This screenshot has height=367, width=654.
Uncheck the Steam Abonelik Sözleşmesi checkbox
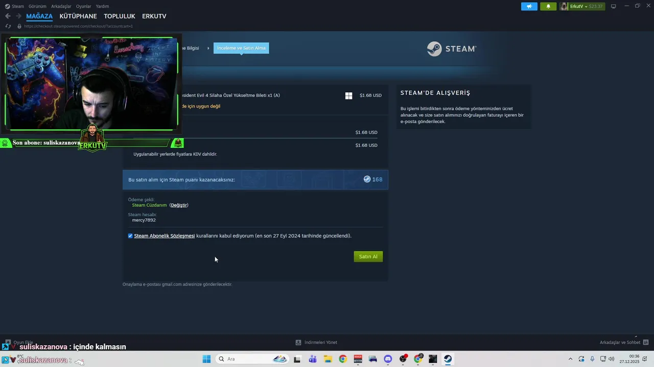(130, 236)
